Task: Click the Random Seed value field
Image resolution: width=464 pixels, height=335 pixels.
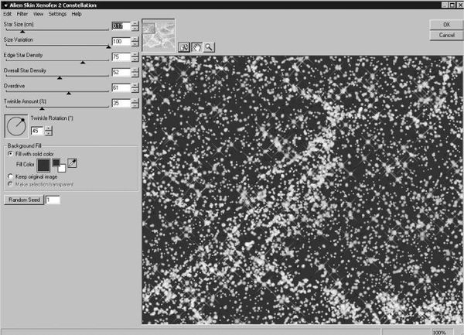Action: [52, 200]
